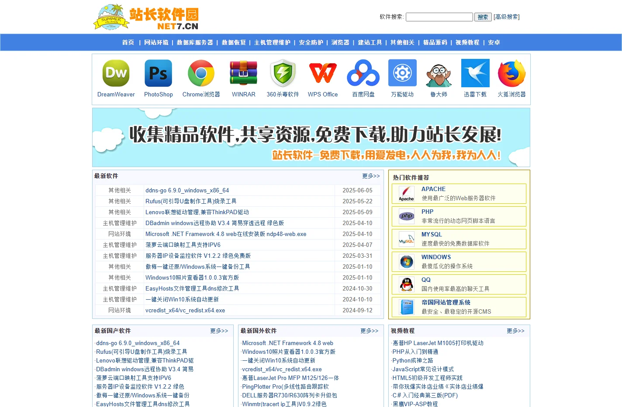Click the 万能驱动 gear icon
This screenshot has width=622, height=407.
[x=402, y=73]
